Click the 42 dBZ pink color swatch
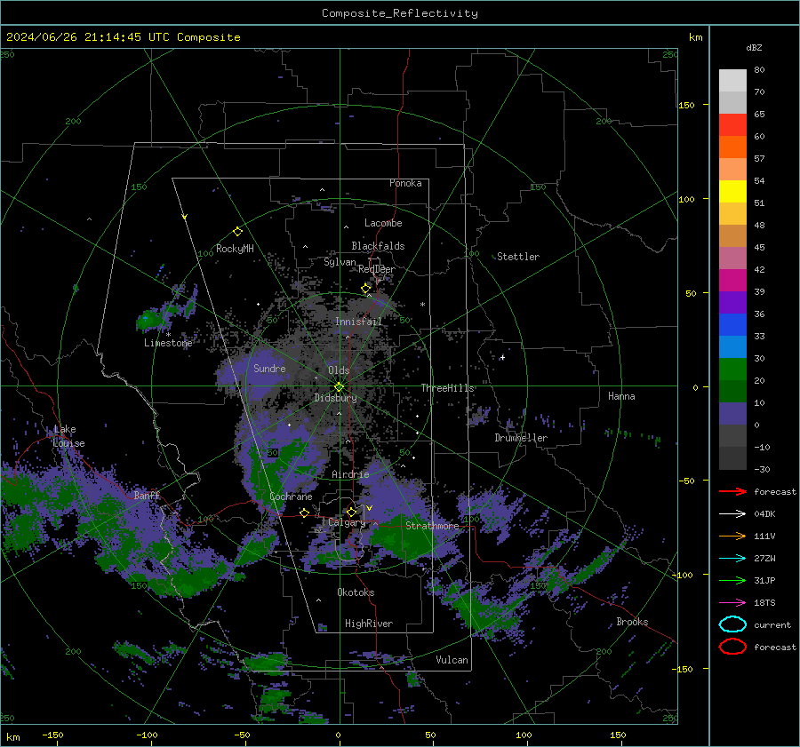 coord(732,258)
